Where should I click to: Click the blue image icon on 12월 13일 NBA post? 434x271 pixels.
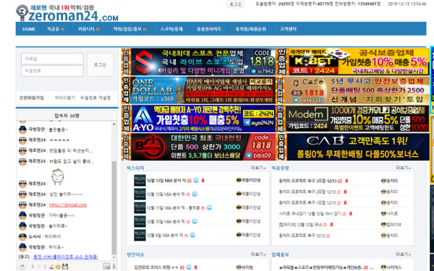pos(196,181)
